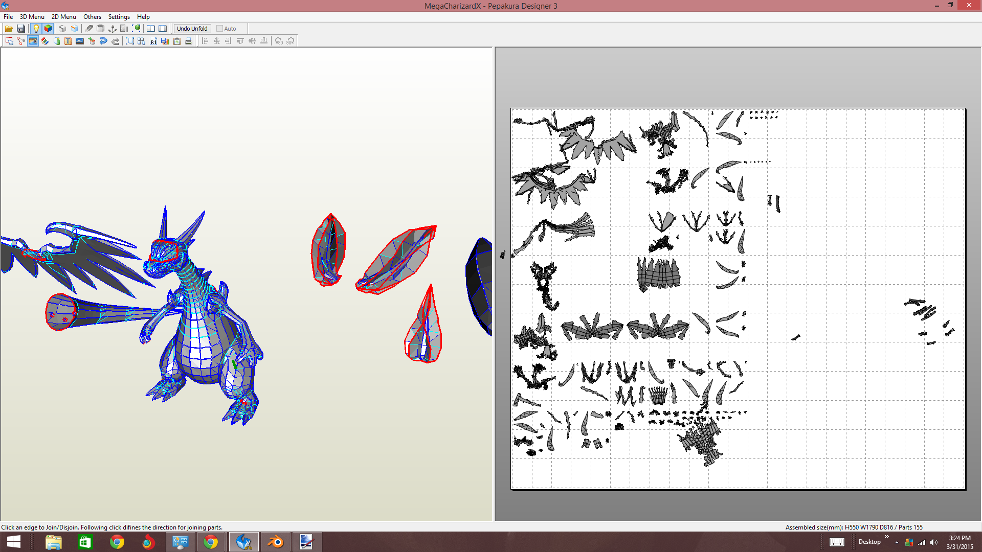Image resolution: width=982 pixels, height=552 pixels.
Task: Click the gray cylinder icon in toolbar
Action: click(x=101, y=29)
